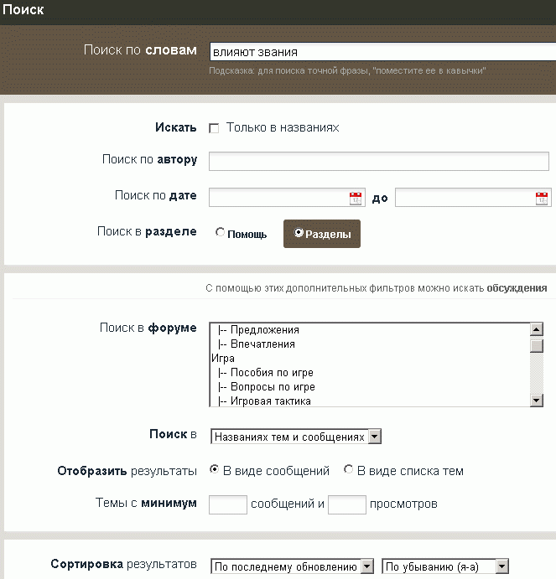Click the forum list scroll down arrow
The width and height of the screenshot is (556, 579).
click(x=537, y=400)
